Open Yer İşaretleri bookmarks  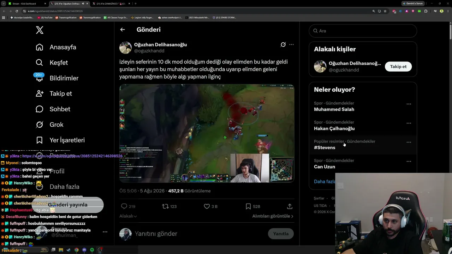[x=60, y=140]
